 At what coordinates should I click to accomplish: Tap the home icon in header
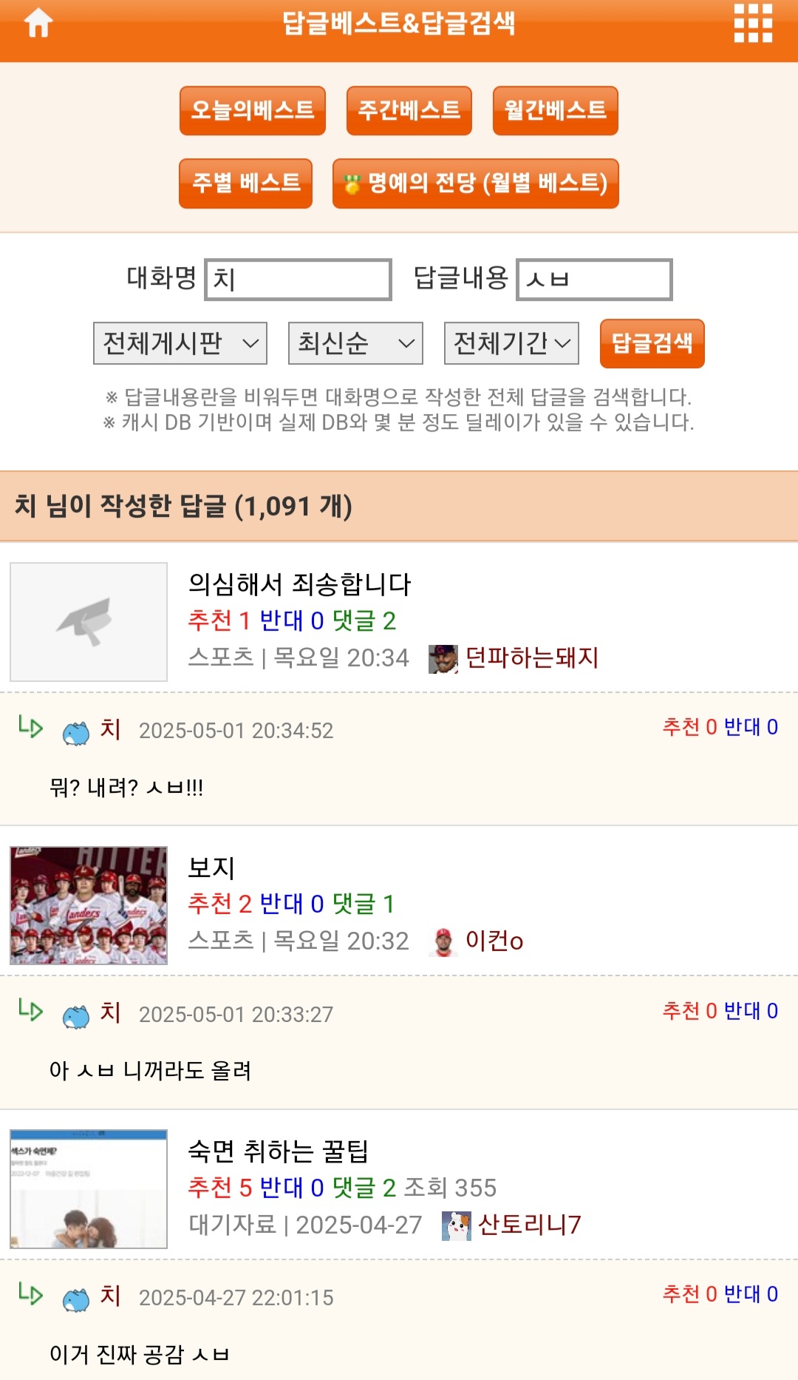38,24
